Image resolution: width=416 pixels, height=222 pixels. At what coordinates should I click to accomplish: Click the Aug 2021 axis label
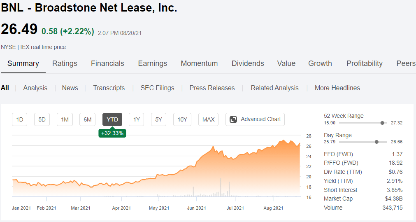(273, 208)
